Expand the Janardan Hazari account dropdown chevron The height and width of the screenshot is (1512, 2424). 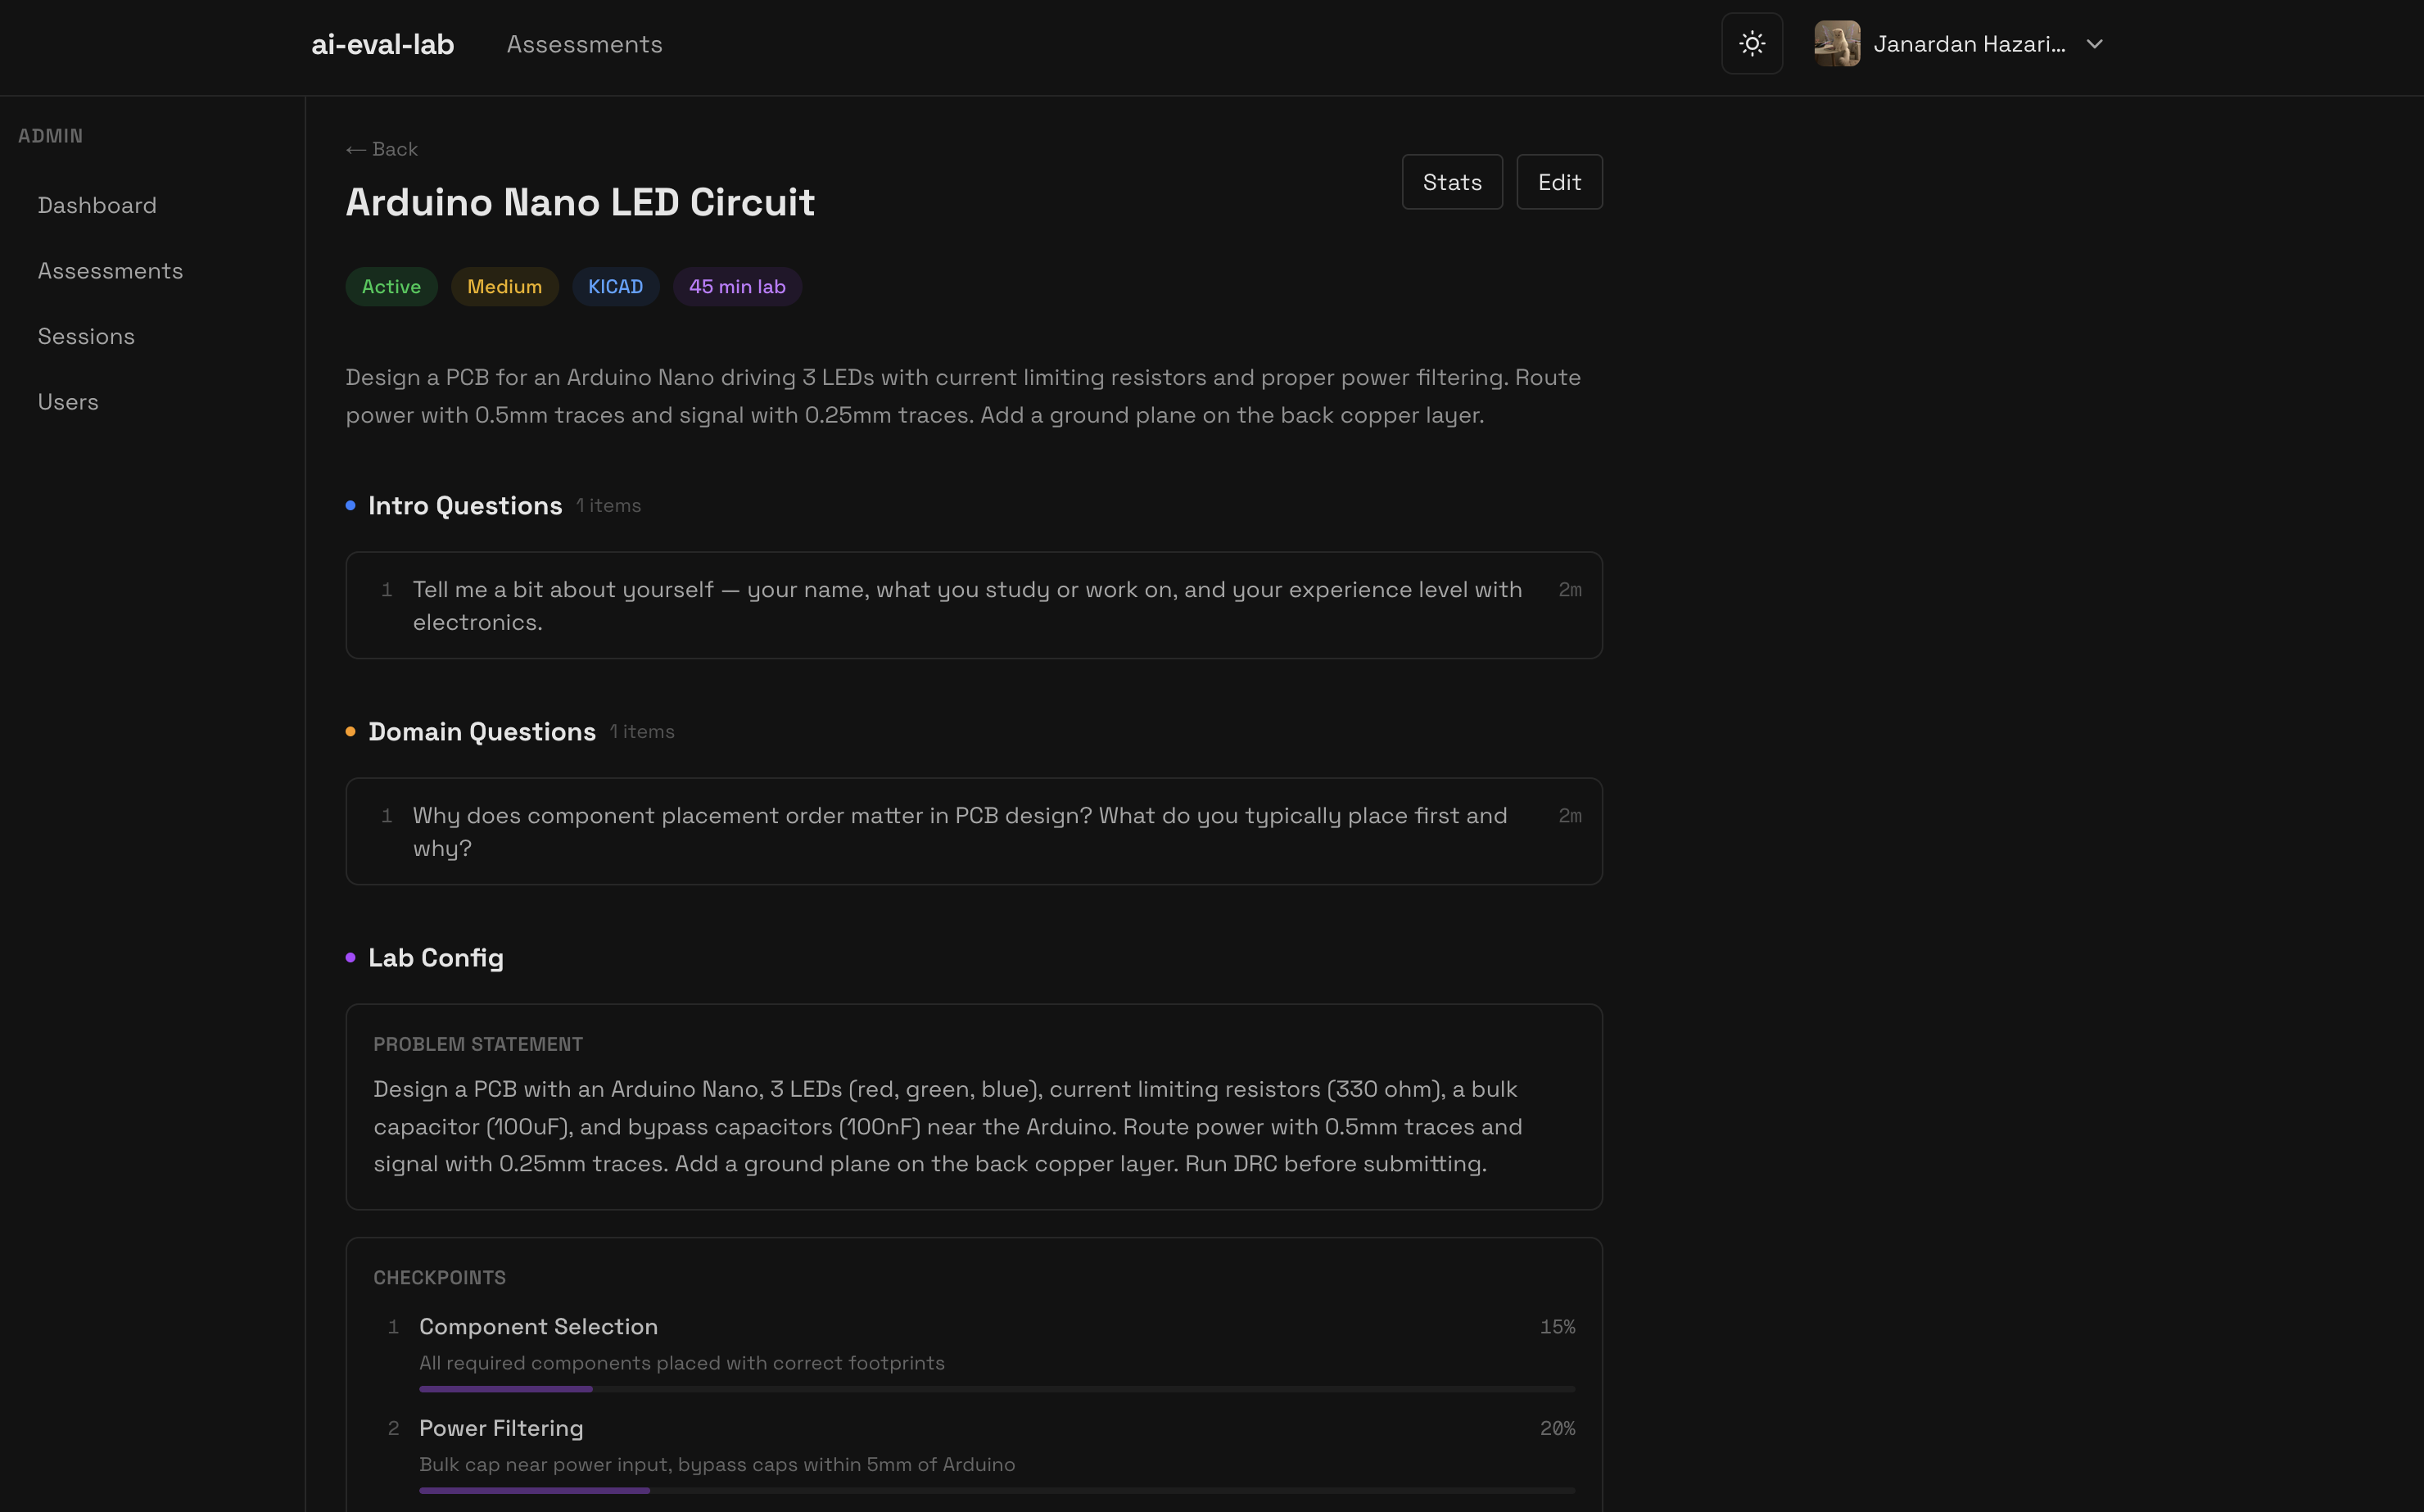(2094, 44)
